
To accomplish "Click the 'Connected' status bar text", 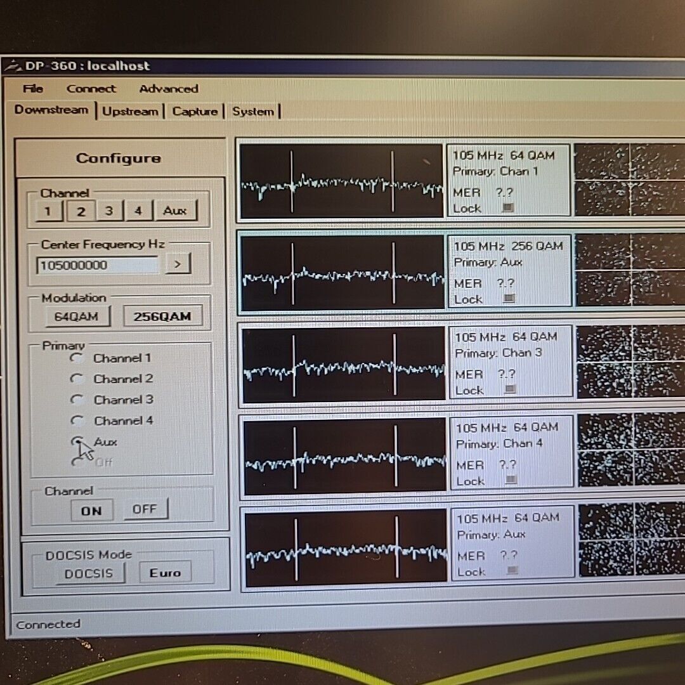I will (x=48, y=624).
